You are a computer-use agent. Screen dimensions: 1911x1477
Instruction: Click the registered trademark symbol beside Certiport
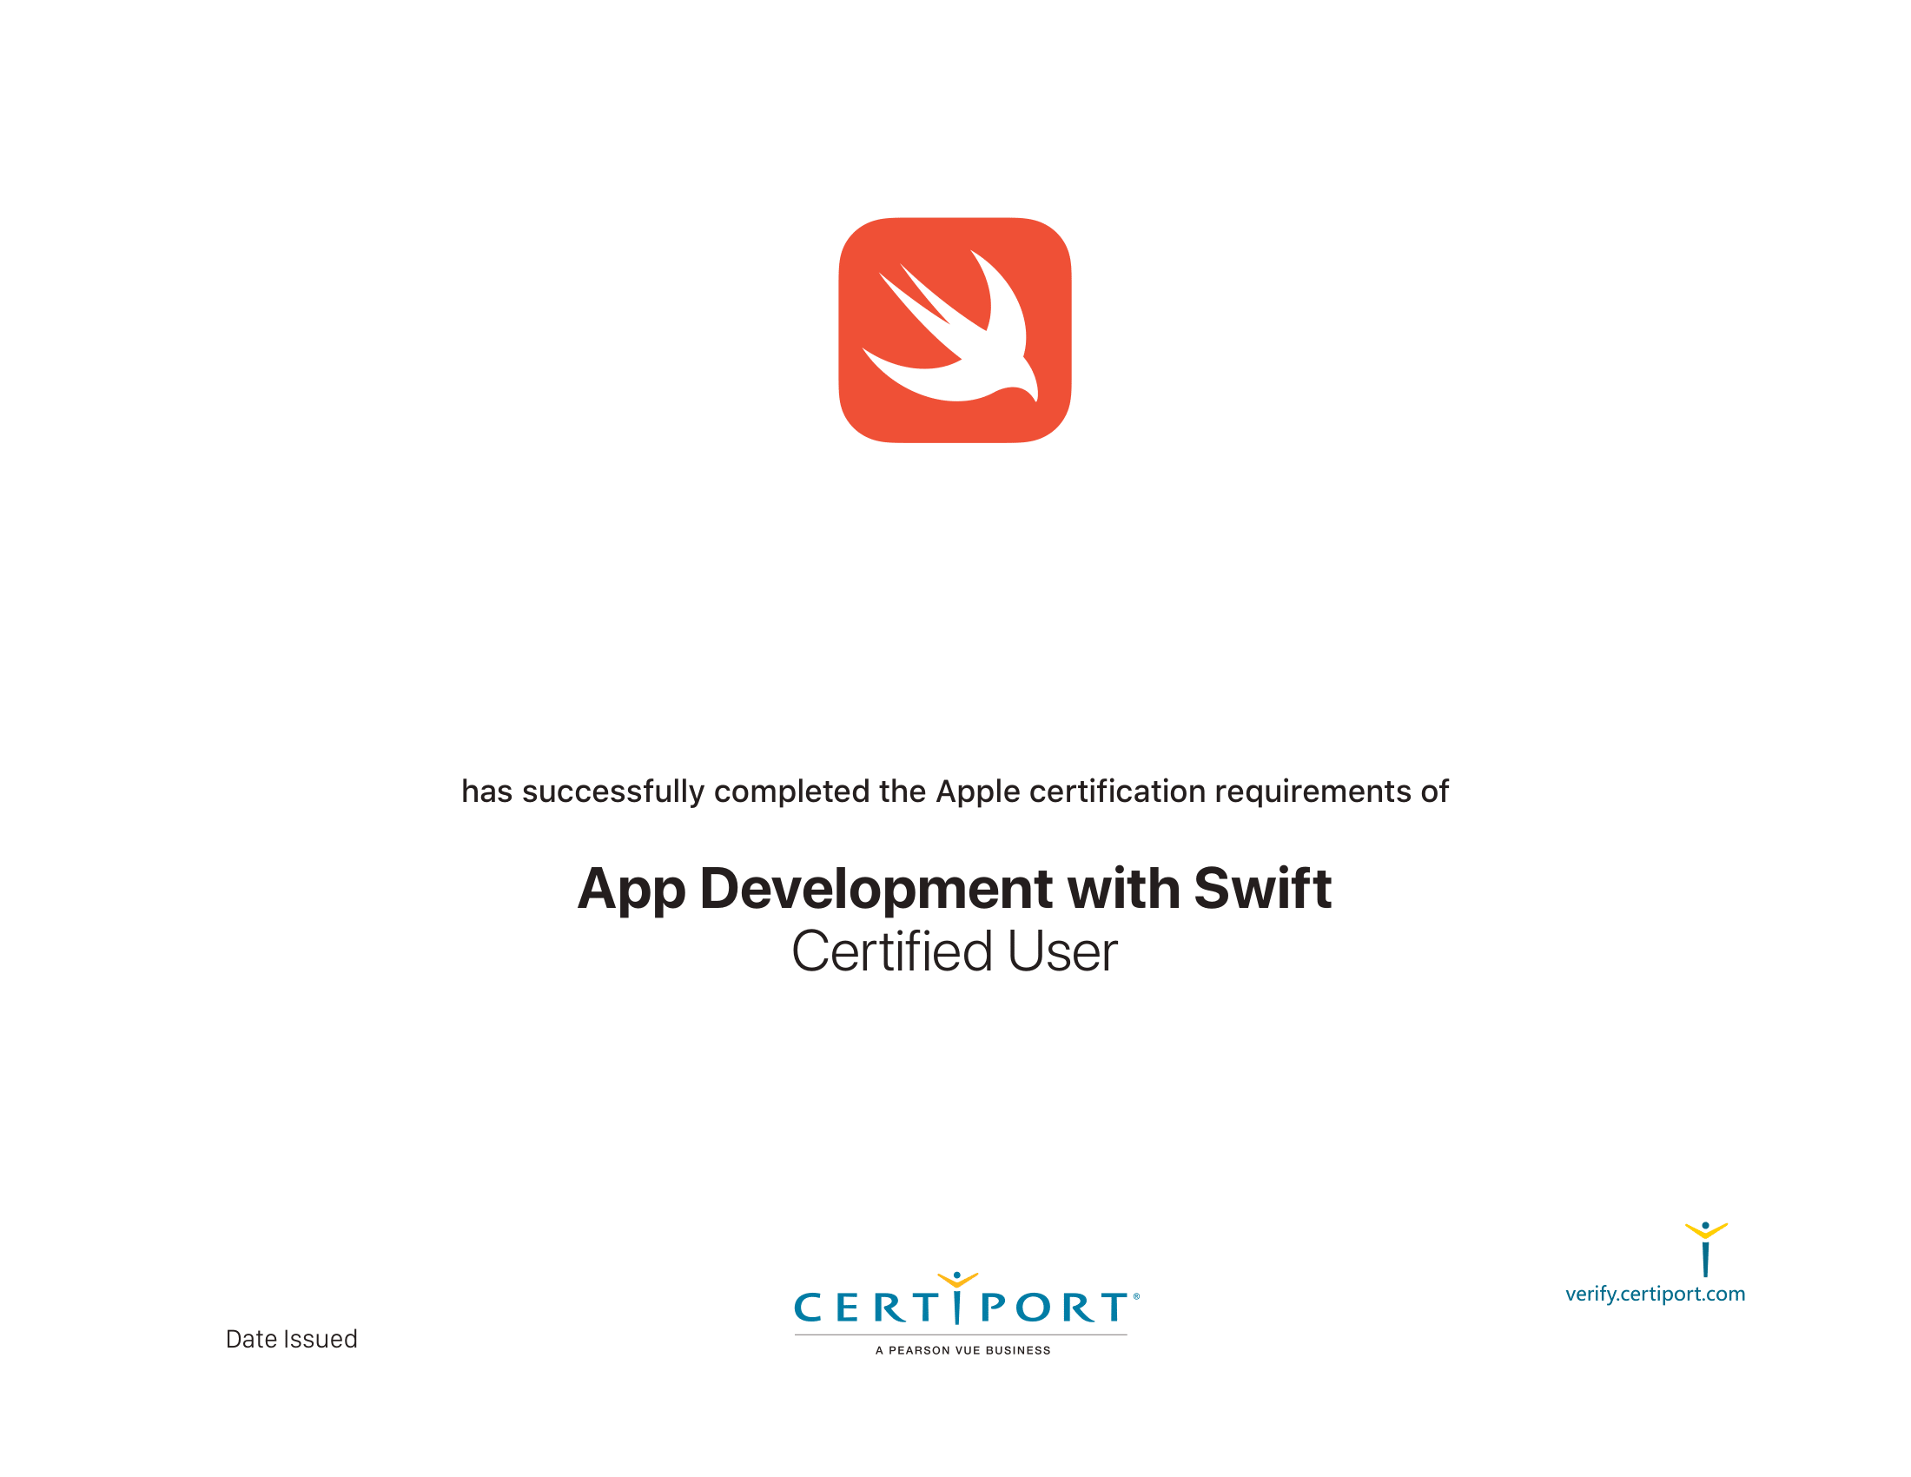click(x=1137, y=1297)
